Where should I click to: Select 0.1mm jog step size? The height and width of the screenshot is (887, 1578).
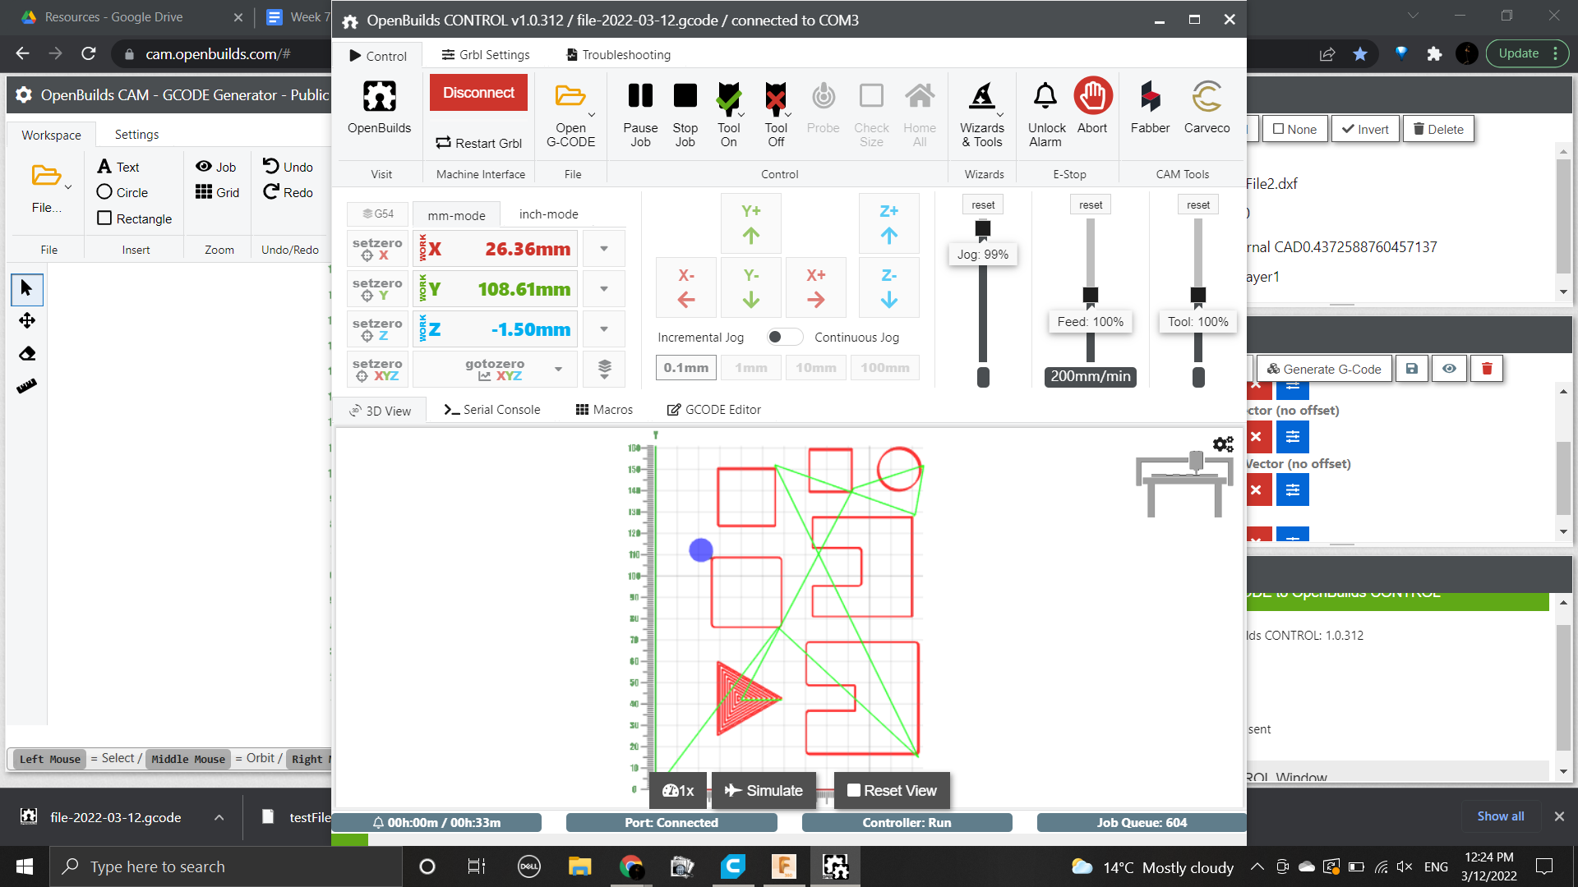click(x=686, y=368)
